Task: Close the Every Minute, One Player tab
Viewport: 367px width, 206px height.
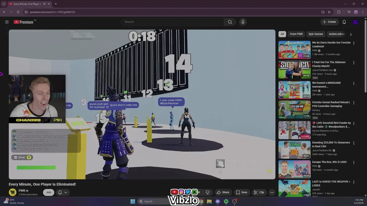Action: (49, 4)
